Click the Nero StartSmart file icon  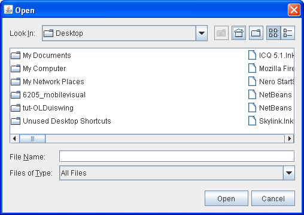point(252,81)
